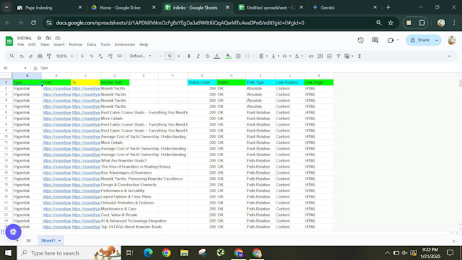Image resolution: width=462 pixels, height=260 pixels.
Task: Switch to the Gemini browser tab
Action: [344, 7]
